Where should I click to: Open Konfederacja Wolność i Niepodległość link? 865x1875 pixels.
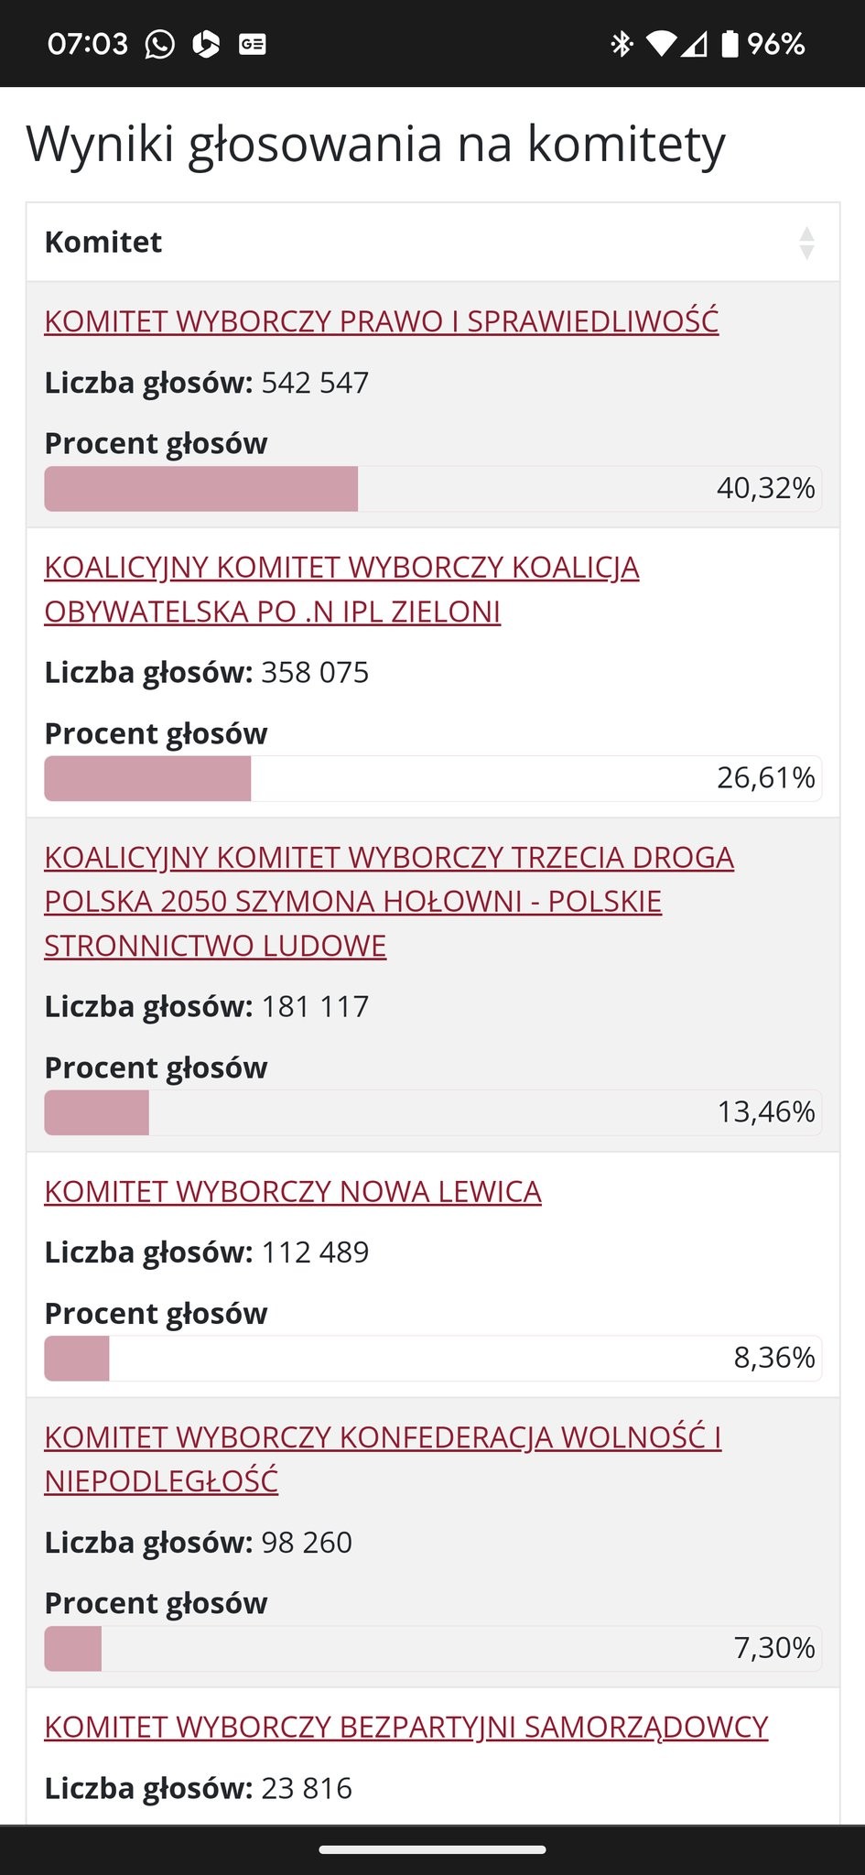(x=383, y=1459)
